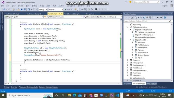Toggle a bookmark with the bookmark icon

(96, 10)
